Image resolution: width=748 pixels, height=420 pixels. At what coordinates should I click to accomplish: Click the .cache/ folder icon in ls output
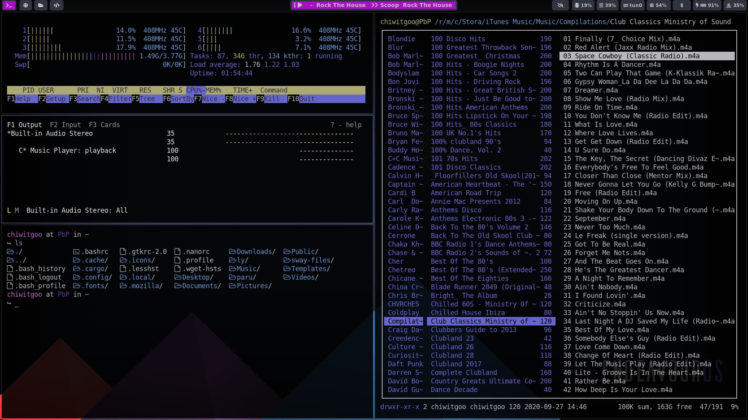(77, 260)
